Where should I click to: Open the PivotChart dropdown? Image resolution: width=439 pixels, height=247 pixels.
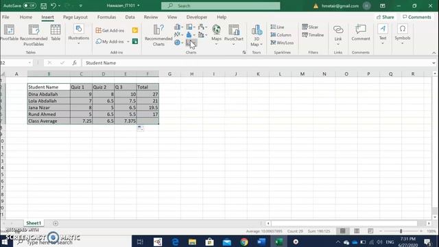tap(234, 35)
